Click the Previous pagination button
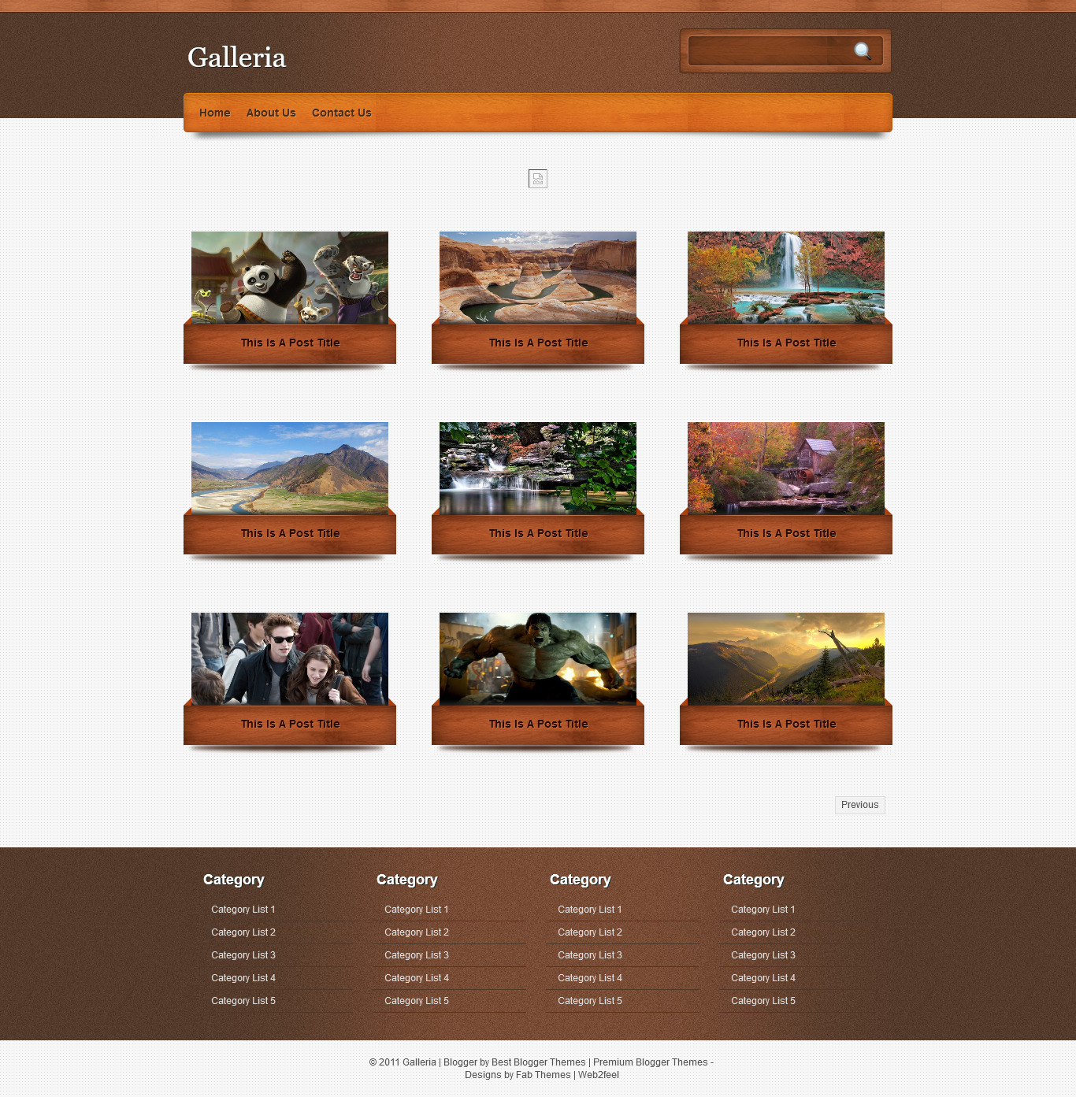This screenshot has width=1076, height=1097. (x=859, y=805)
